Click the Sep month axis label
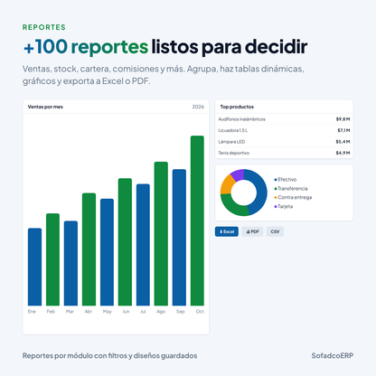 coord(181,312)
